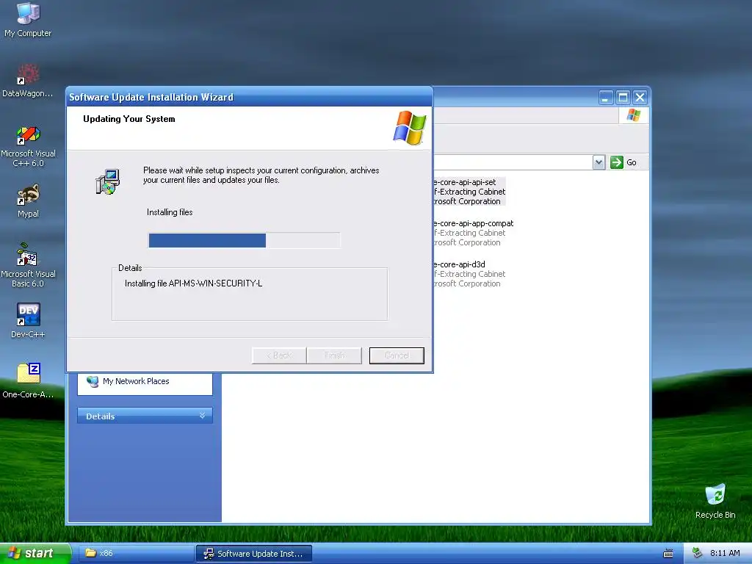Expand the Details panel chevron

[203, 416]
